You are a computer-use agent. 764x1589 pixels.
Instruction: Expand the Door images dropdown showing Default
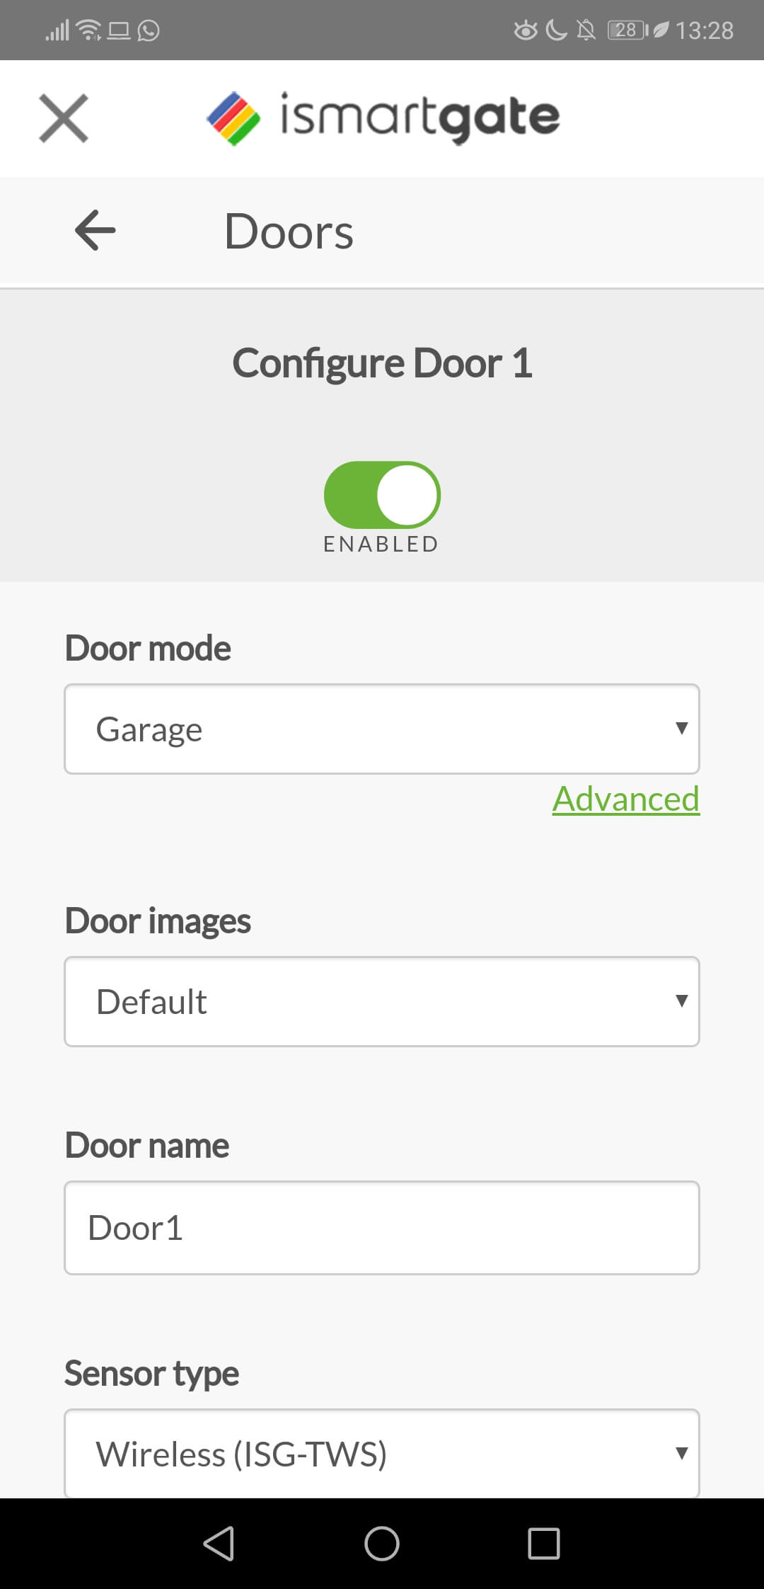[x=382, y=1001]
